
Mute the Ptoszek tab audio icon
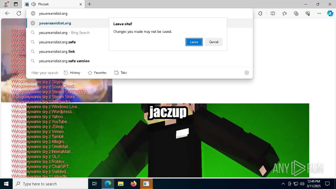tap(34, 4)
